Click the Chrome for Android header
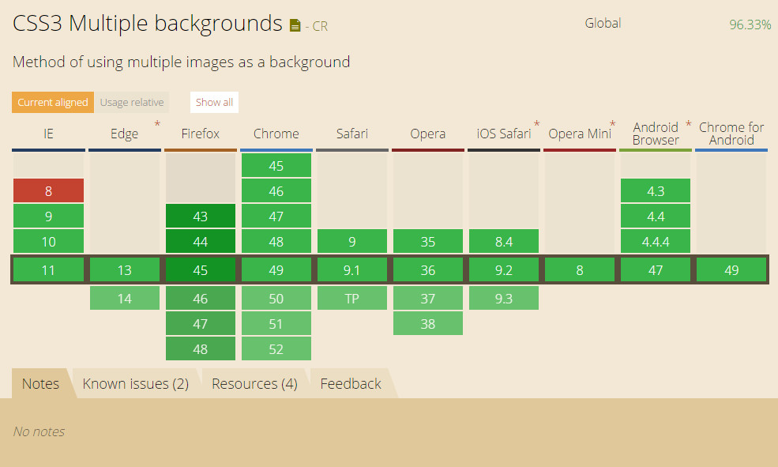 (731, 134)
